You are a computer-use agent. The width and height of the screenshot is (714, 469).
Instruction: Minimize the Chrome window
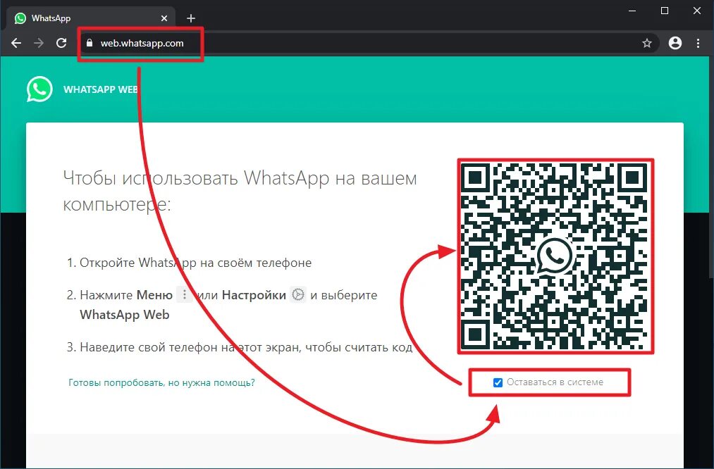(632, 11)
